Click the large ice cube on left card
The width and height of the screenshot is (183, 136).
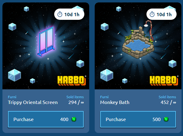15,75
